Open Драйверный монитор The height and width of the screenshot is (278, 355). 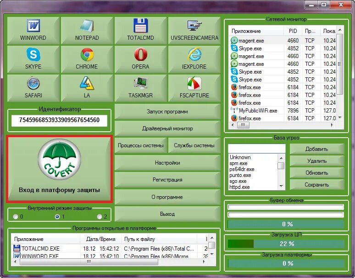point(167,128)
